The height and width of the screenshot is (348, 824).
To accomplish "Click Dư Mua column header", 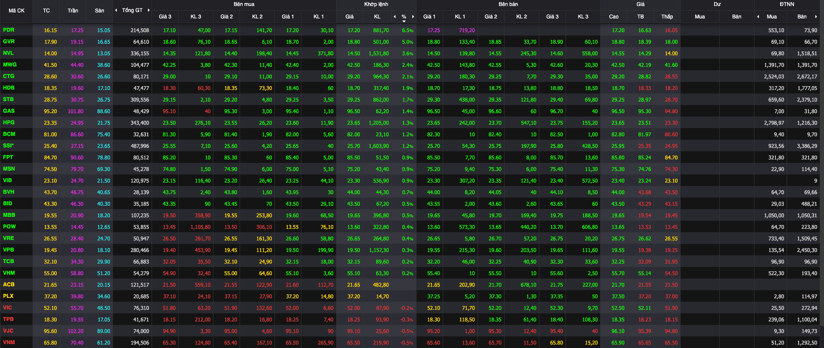I will click(x=700, y=17).
